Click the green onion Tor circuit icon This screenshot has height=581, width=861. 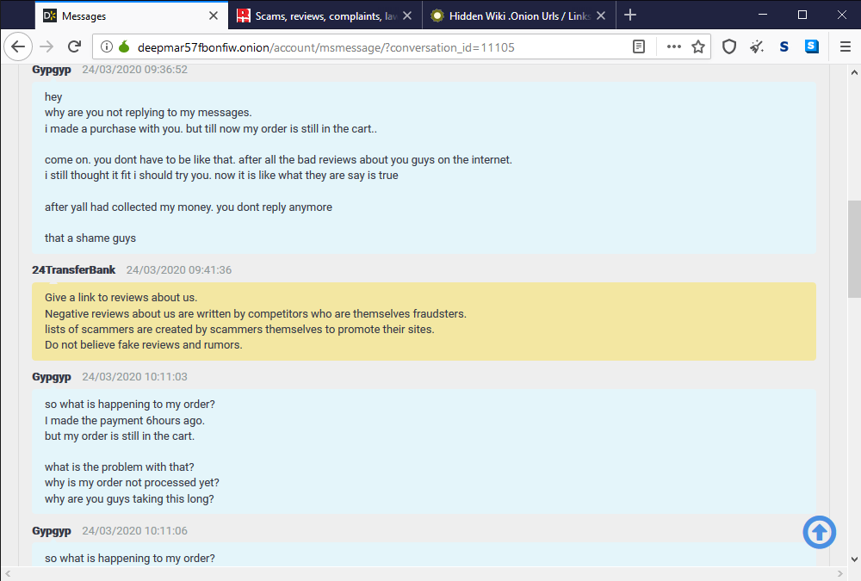(x=124, y=46)
